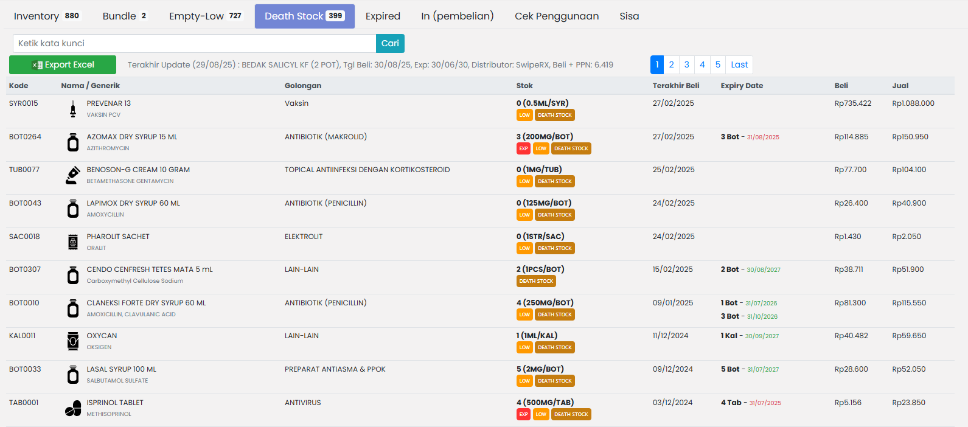Viewport: 968px width, 427px height.
Task: Click the tube icon for BENOSON-G CREAM
Action: pos(73,175)
